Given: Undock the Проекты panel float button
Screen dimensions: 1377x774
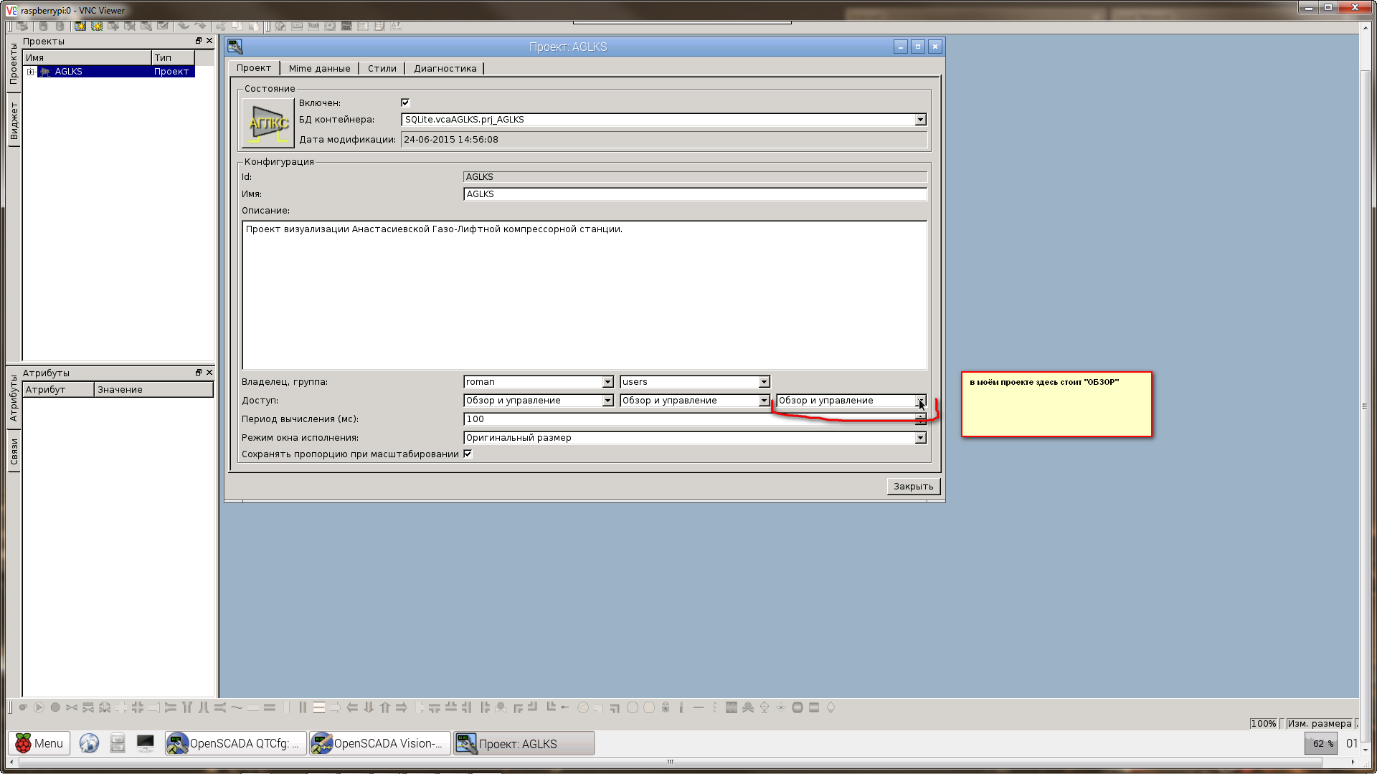Looking at the screenshot, I should tap(199, 41).
